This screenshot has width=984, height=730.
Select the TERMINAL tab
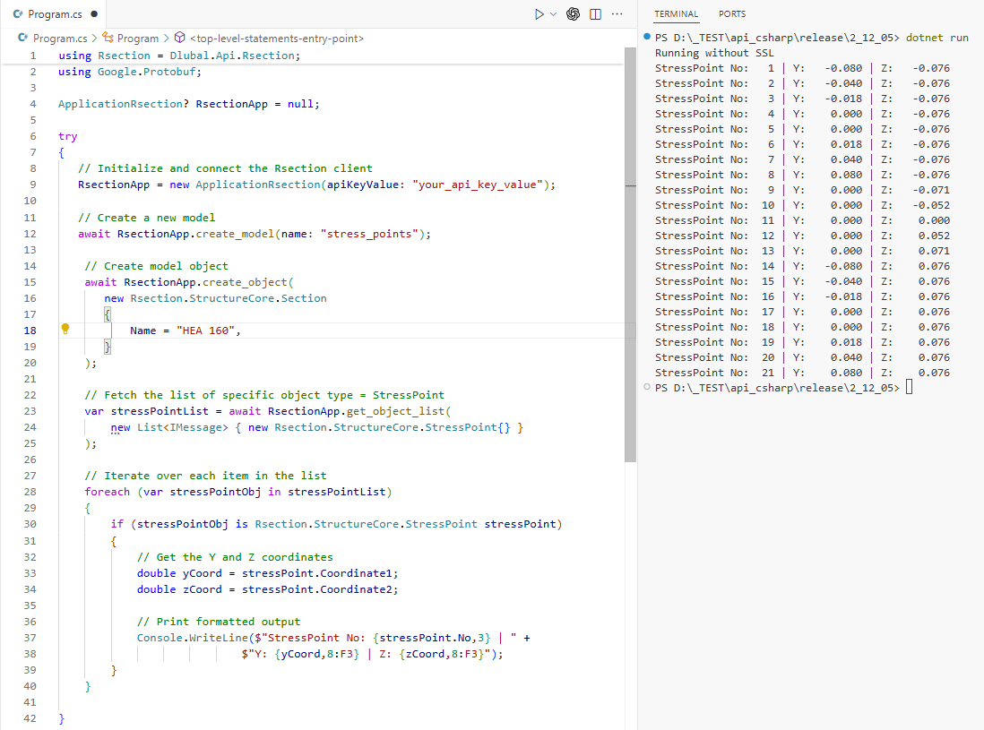[676, 14]
